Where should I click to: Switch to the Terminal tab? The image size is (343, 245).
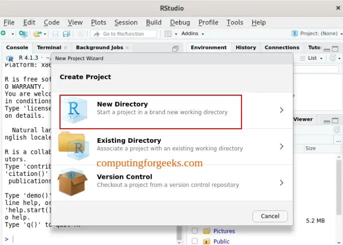(x=49, y=48)
